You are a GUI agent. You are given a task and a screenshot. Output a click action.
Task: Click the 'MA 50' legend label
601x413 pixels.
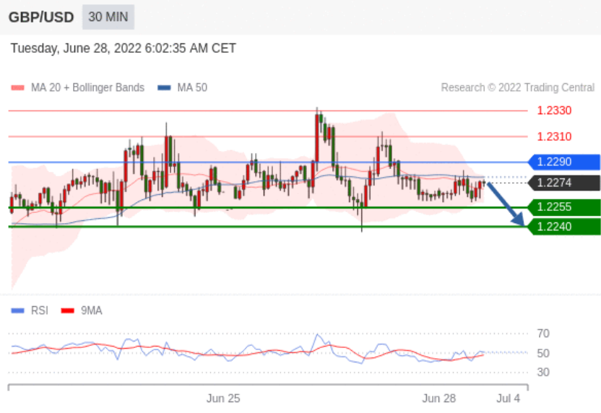coord(192,88)
